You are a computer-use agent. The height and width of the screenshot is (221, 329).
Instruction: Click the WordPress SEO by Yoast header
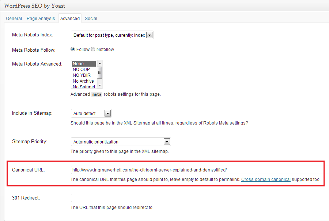(35, 6)
